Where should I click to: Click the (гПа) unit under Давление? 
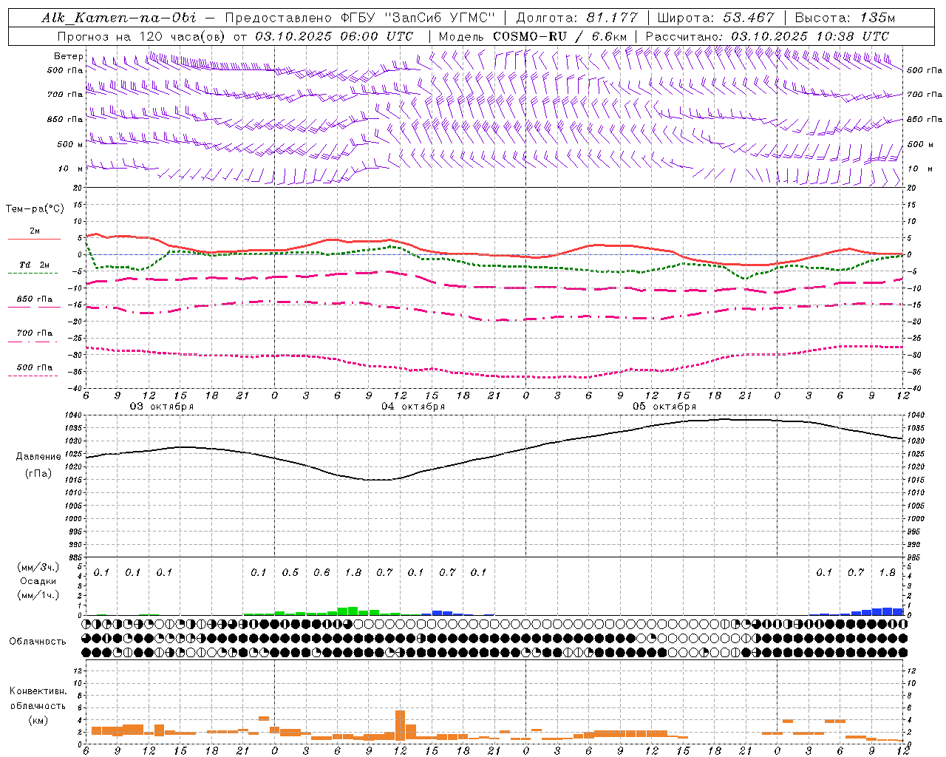(x=38, y=474)
